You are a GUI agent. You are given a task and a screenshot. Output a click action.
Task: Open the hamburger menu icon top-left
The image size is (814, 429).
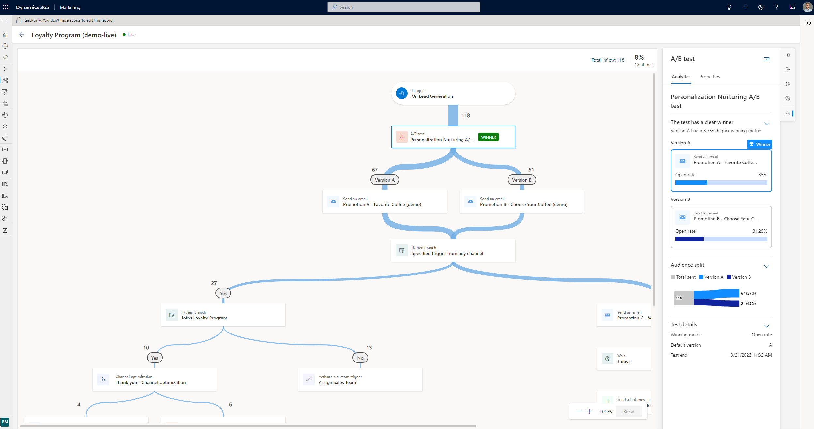tap(5, 22)
